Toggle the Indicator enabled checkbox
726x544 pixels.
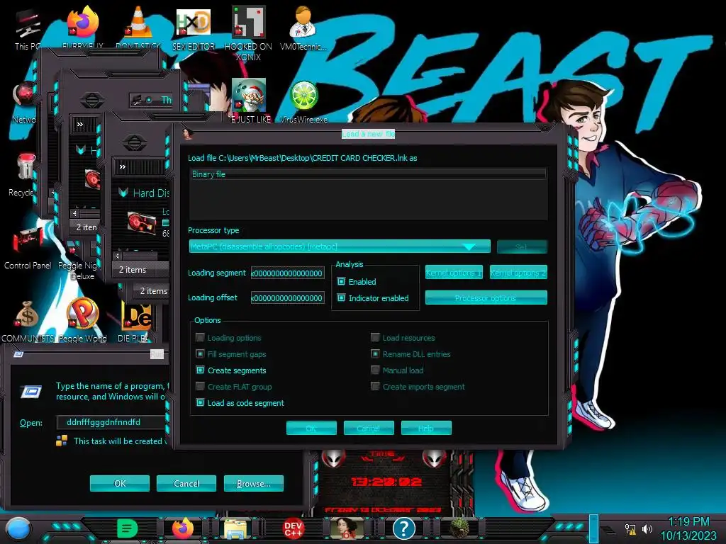[x=341, y=298]
